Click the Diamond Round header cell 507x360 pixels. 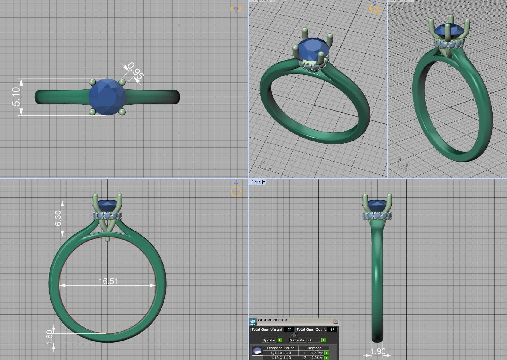click(281, 348)
